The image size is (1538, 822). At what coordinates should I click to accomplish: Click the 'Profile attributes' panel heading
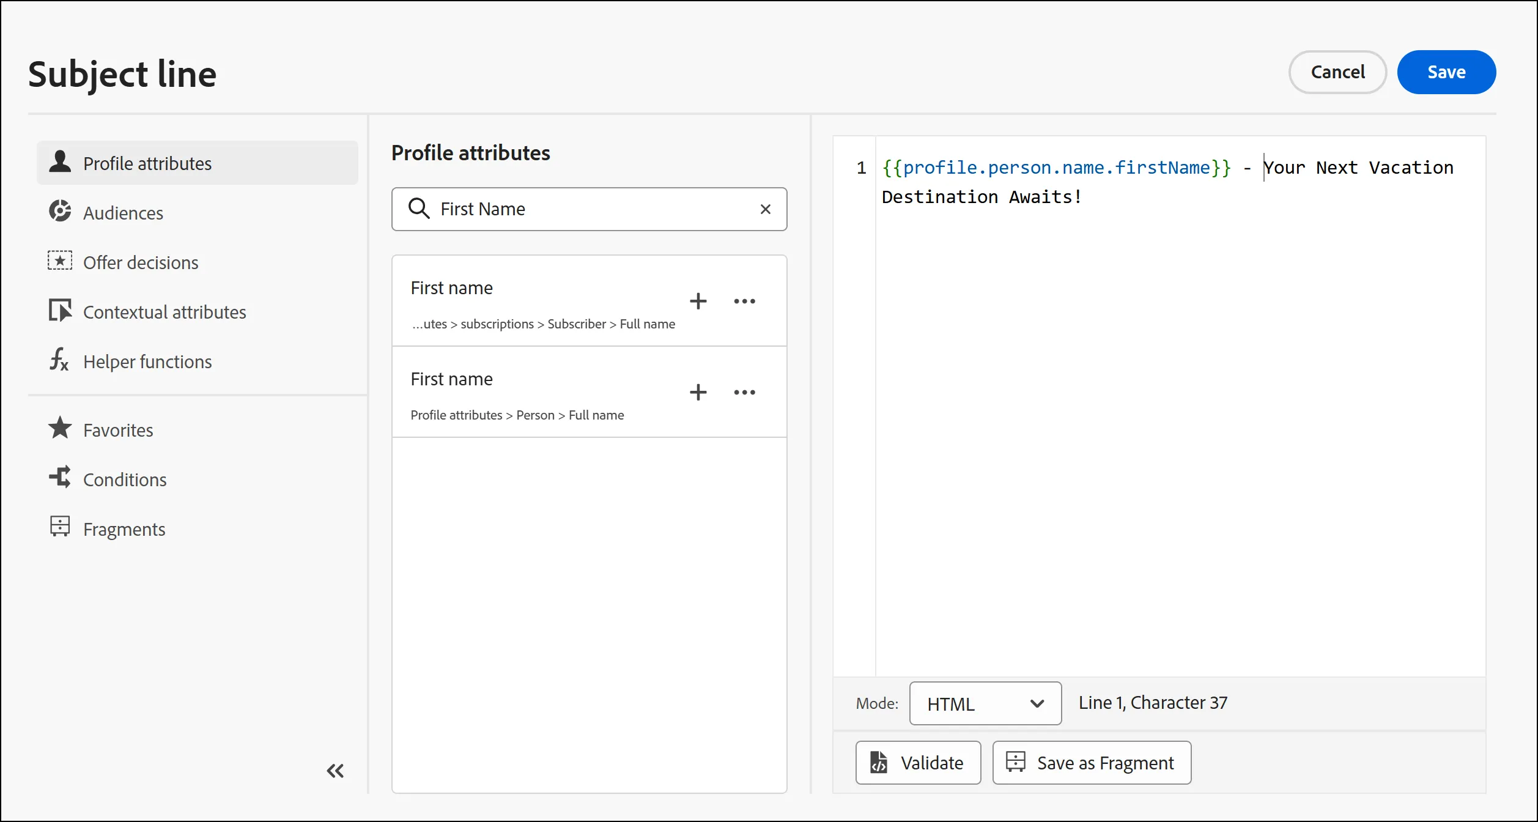point(471,152)
